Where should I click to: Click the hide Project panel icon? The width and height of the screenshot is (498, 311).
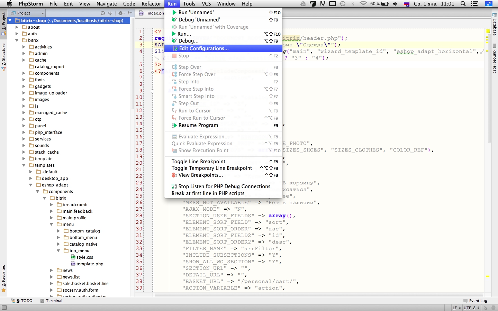pyautogui.click(x=130, y=13)
